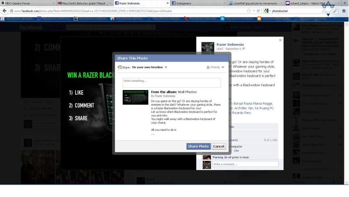Open Ke Ruang PC profile link
Viewport: 349px width, 197px height.
(x=264, y=108)
